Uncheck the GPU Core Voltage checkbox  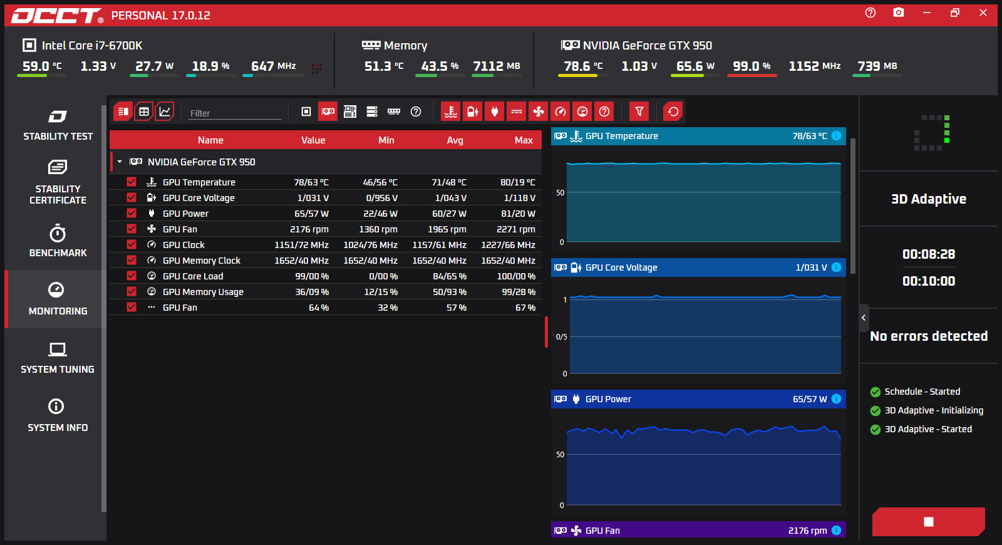click(x=132, y=197)
